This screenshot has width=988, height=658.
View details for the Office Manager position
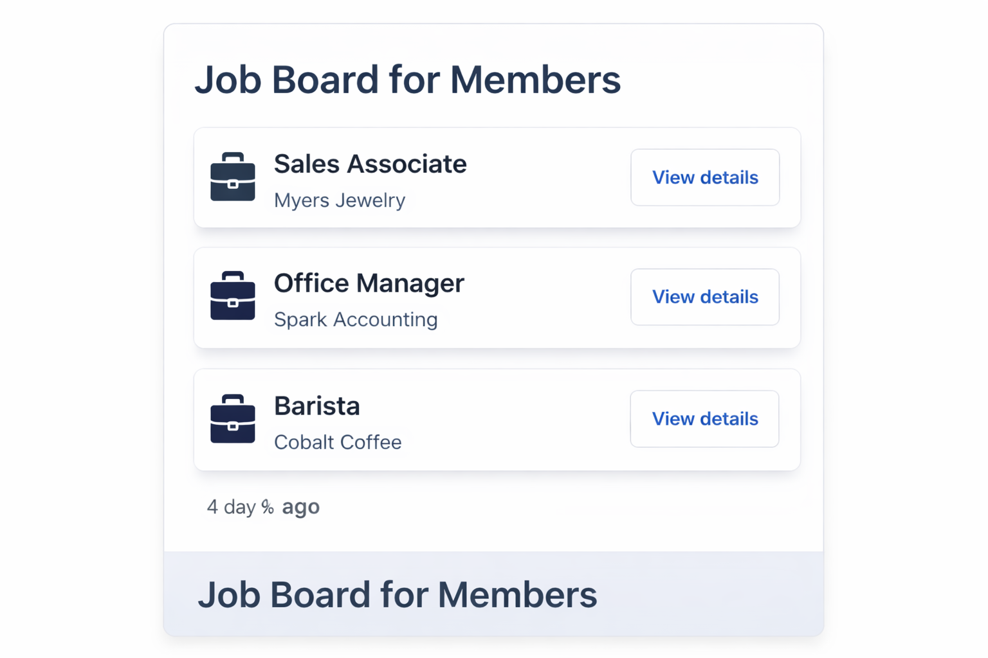[705, 297]
